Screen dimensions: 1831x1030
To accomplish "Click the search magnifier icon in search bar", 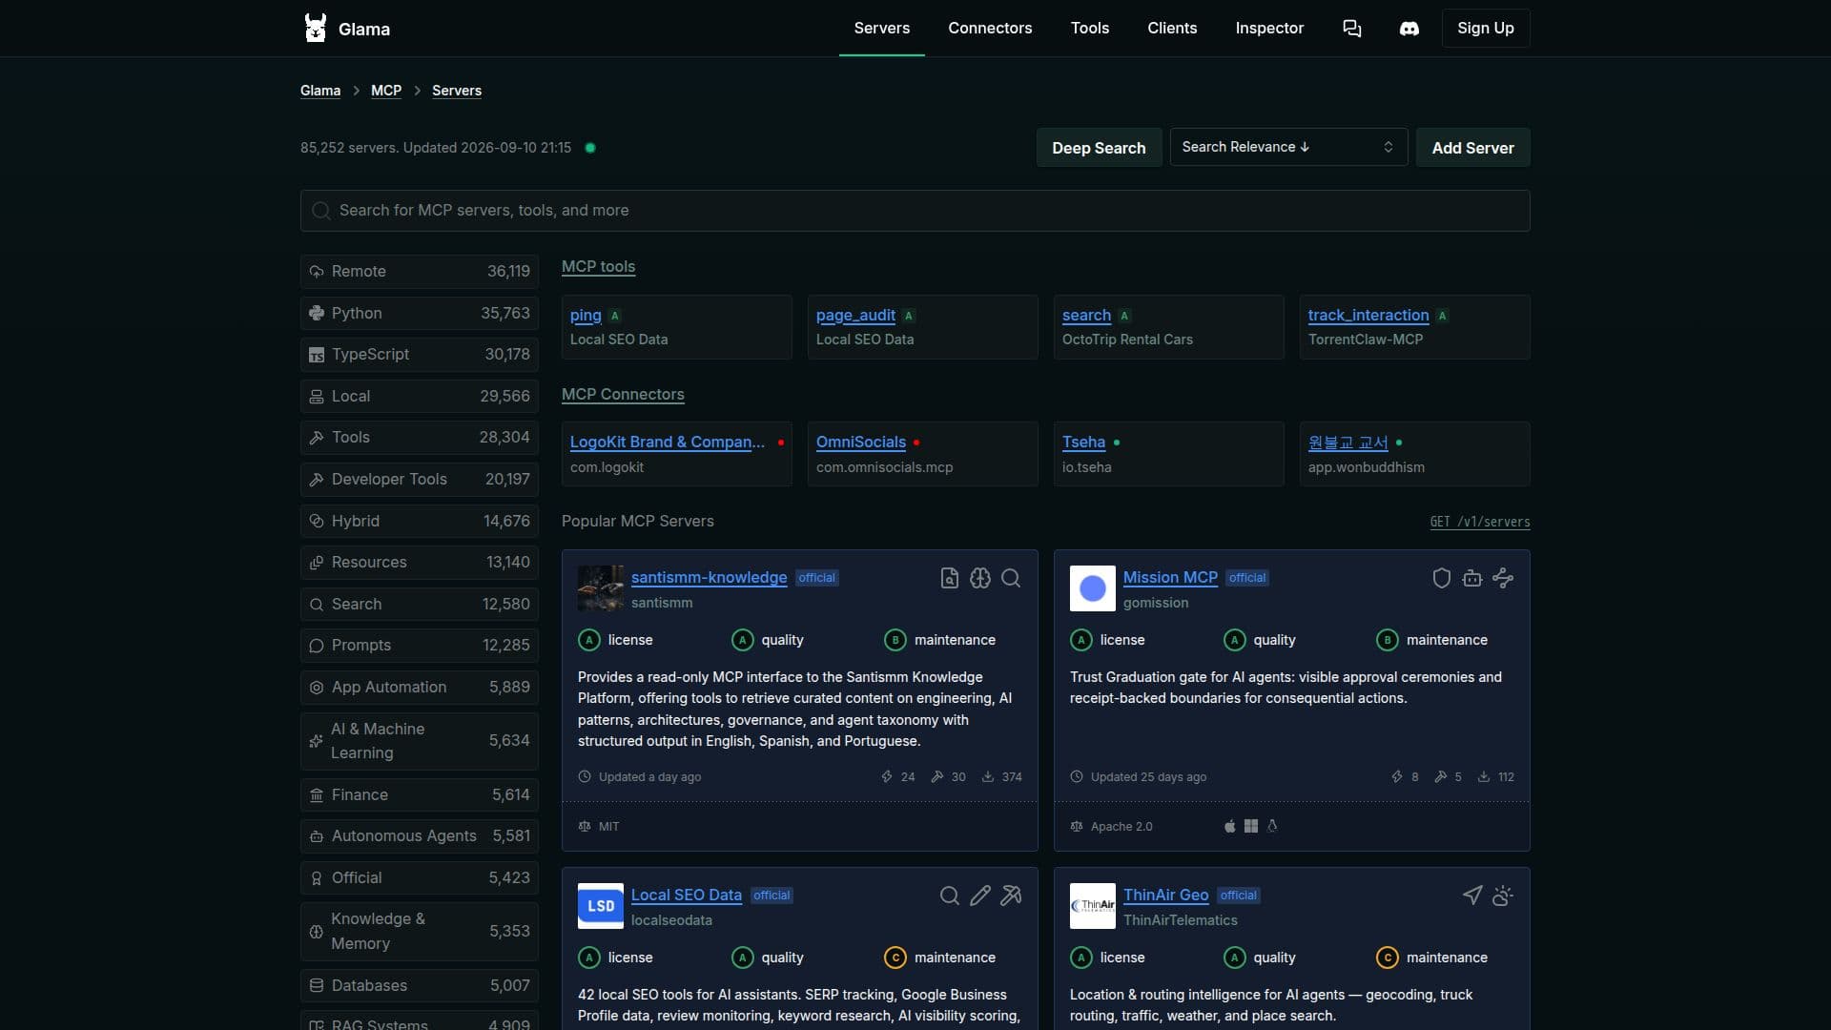I will pyautogui.click(x=321, y=211).
